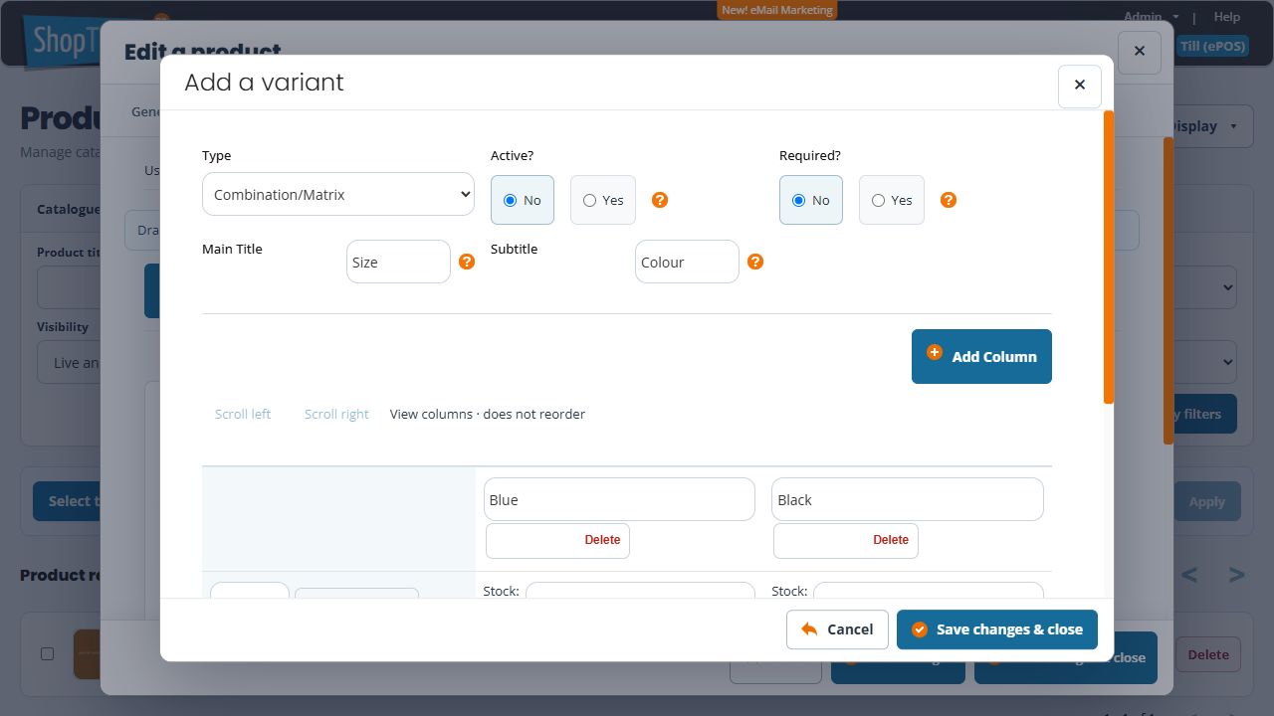Delete the Black column
This screenshot has height=716, width=1274.
(x=846, y=540)
